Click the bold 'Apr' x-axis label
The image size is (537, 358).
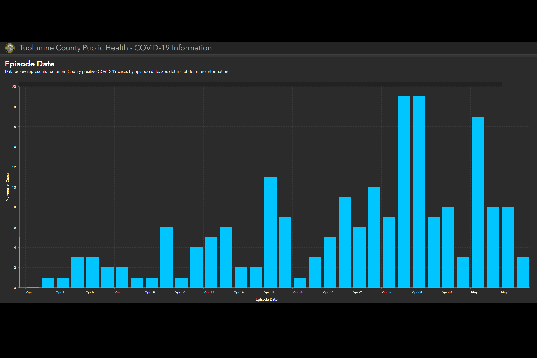click(x=29, y=292)
